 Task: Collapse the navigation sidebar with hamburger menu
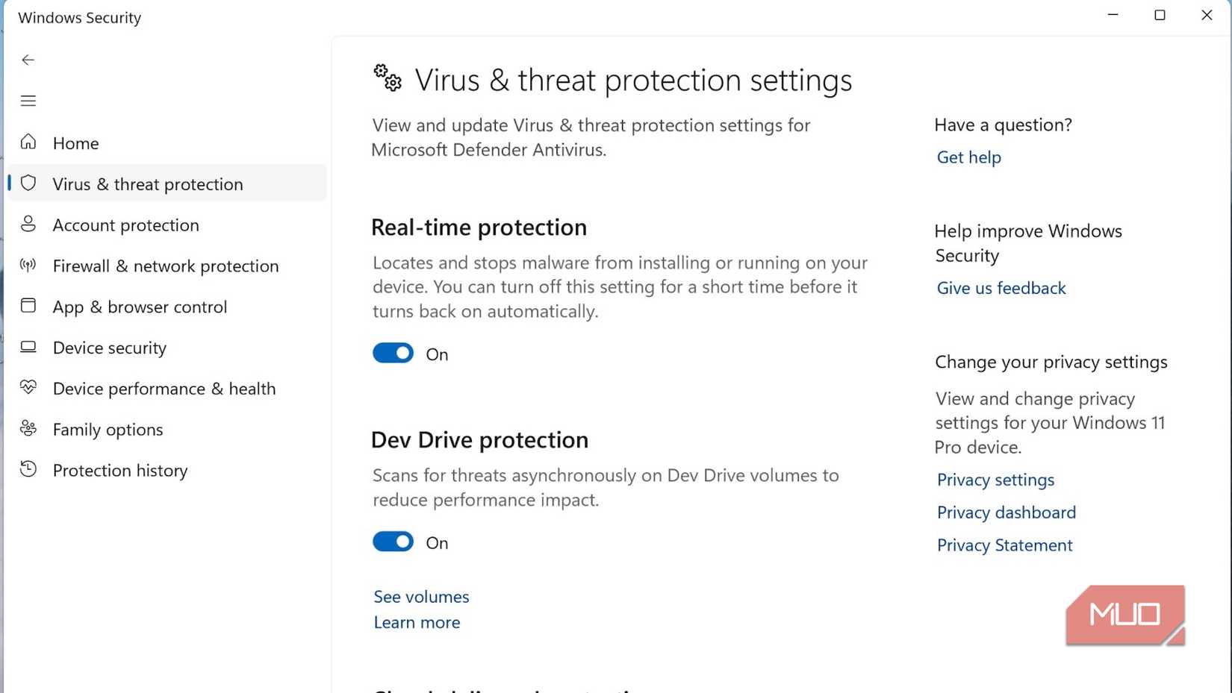coord(28,100)
